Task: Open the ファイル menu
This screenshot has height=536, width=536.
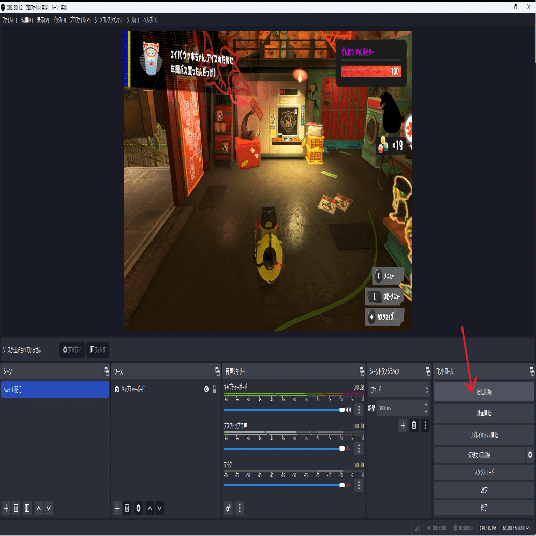Action: (x=9, y=20)
